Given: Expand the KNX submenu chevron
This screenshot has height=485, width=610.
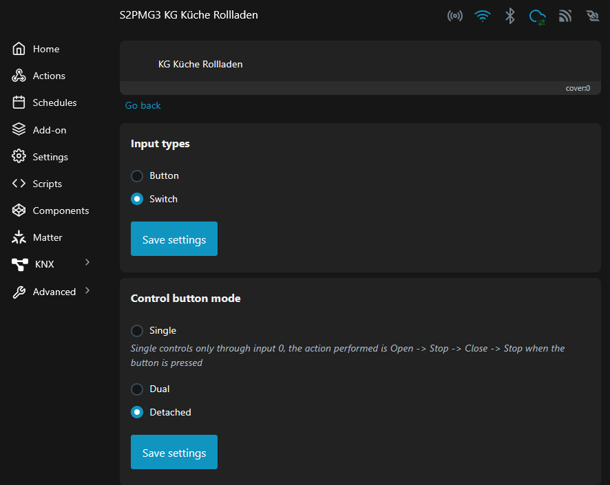Looking at the screenshot, I should (x=87, y=262).
